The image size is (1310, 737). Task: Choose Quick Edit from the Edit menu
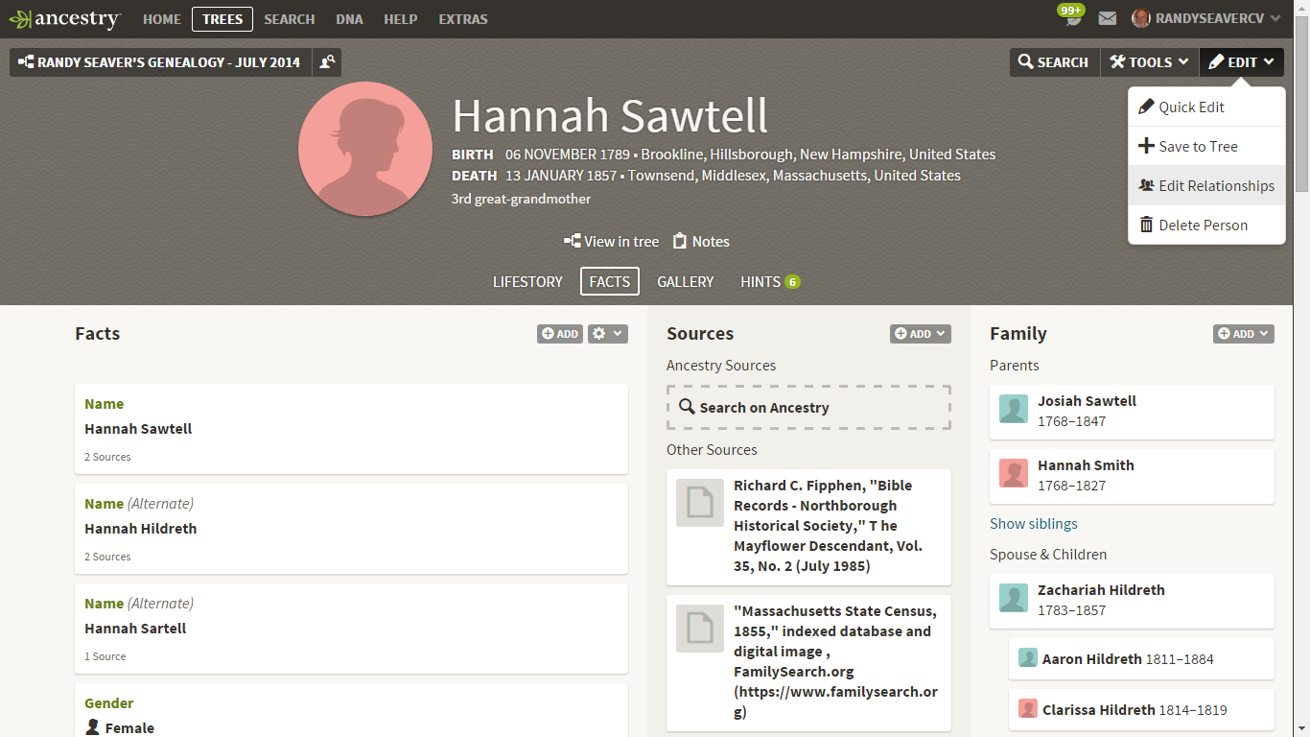click(x=1206, y=107)
